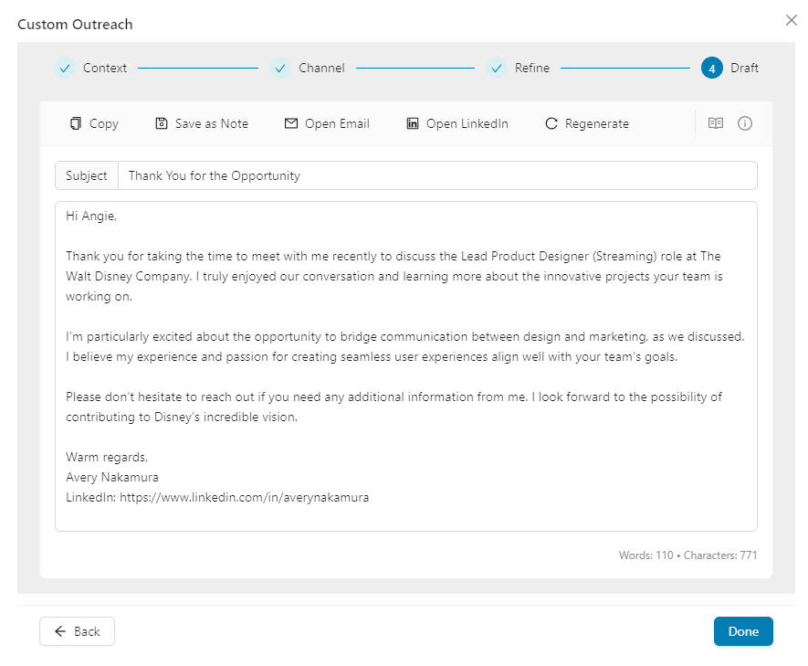This screenshot has width=808, height=666.
Task: Close the Custom Outreach dialog
Action: point(791,20)
